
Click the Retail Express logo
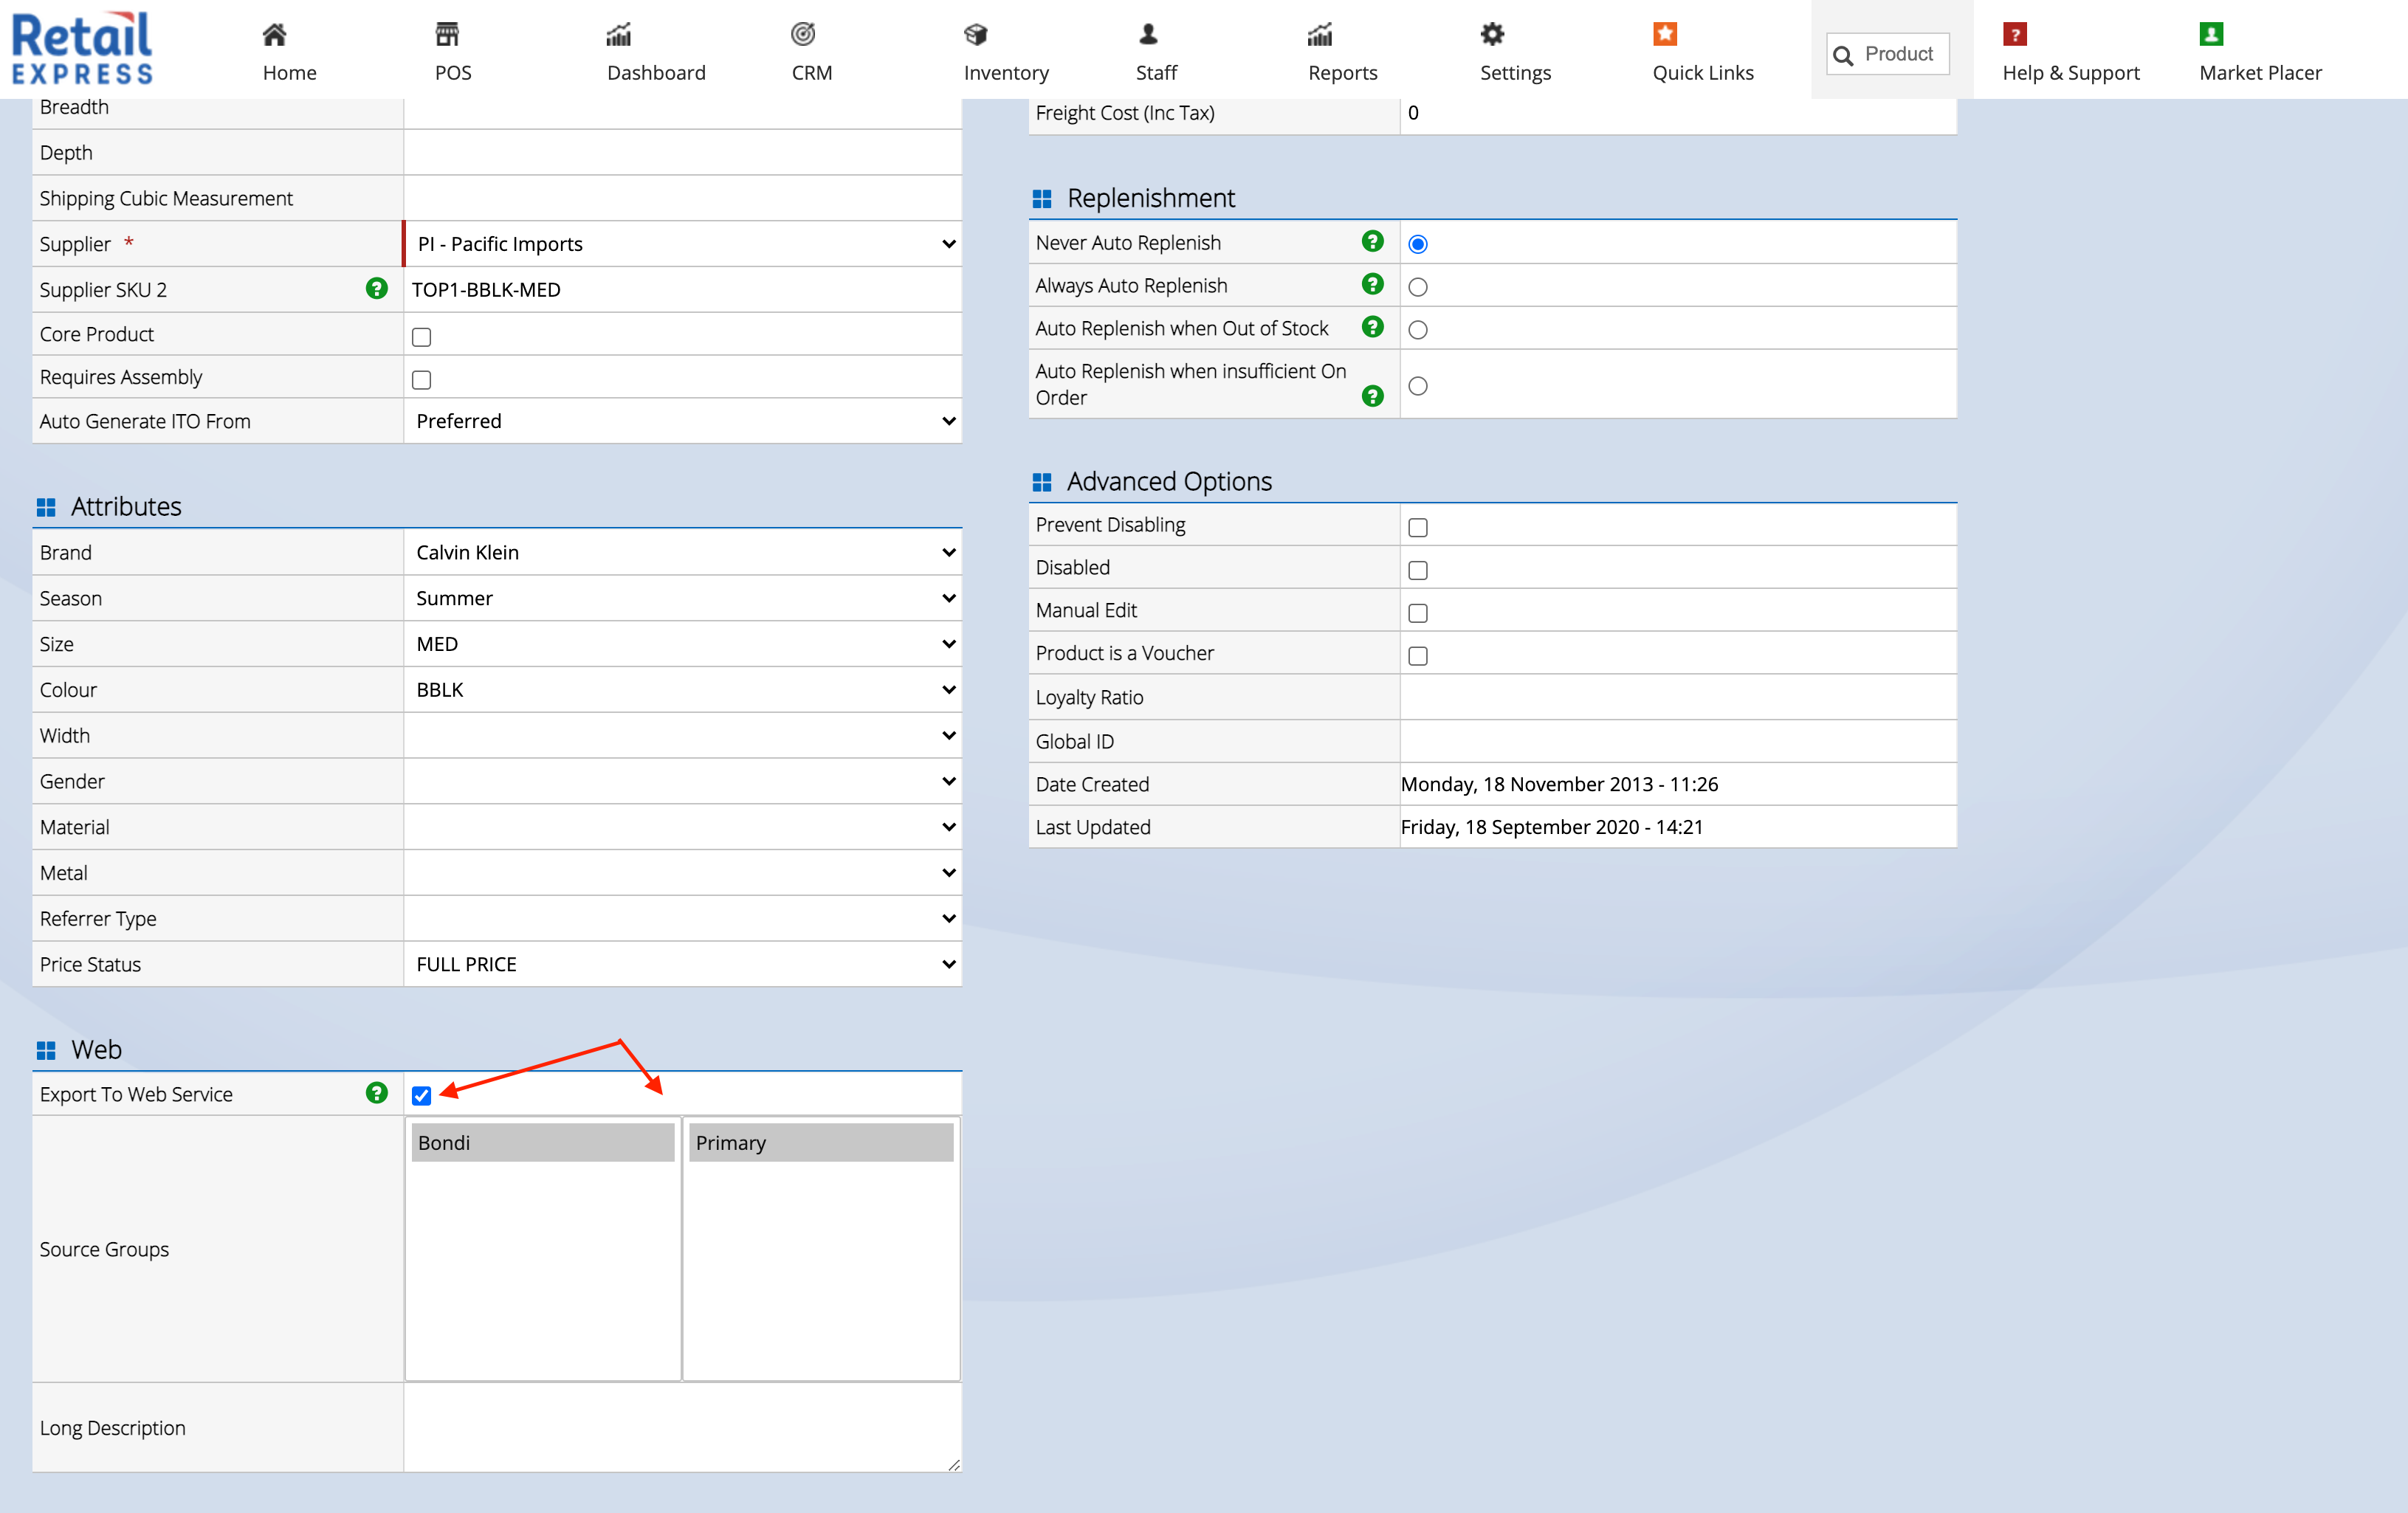82,48
